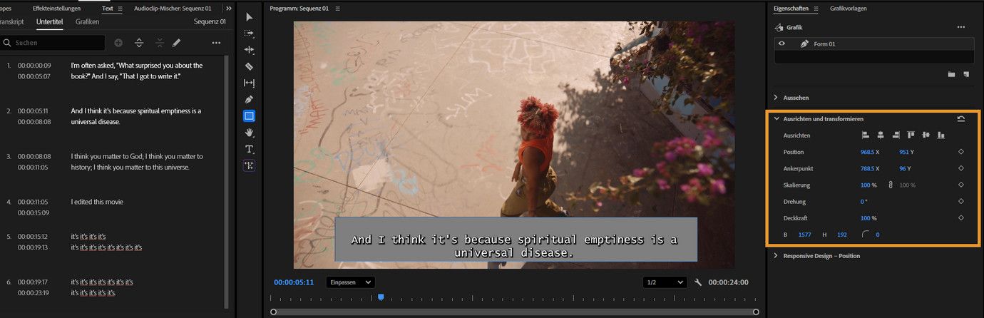Viewport: 984px width, 318px height.
Task: Align left in Ausrichten row
Action: (866, 135)
